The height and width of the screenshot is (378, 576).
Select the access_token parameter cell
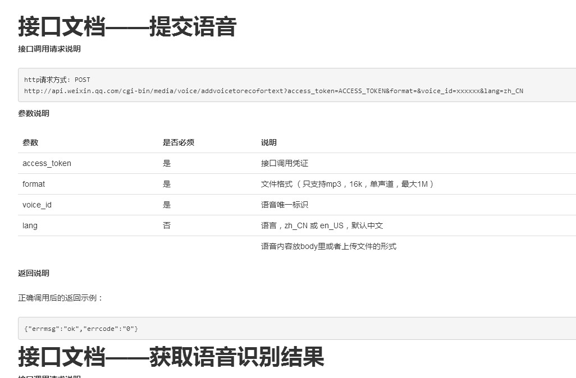[47, 163]
